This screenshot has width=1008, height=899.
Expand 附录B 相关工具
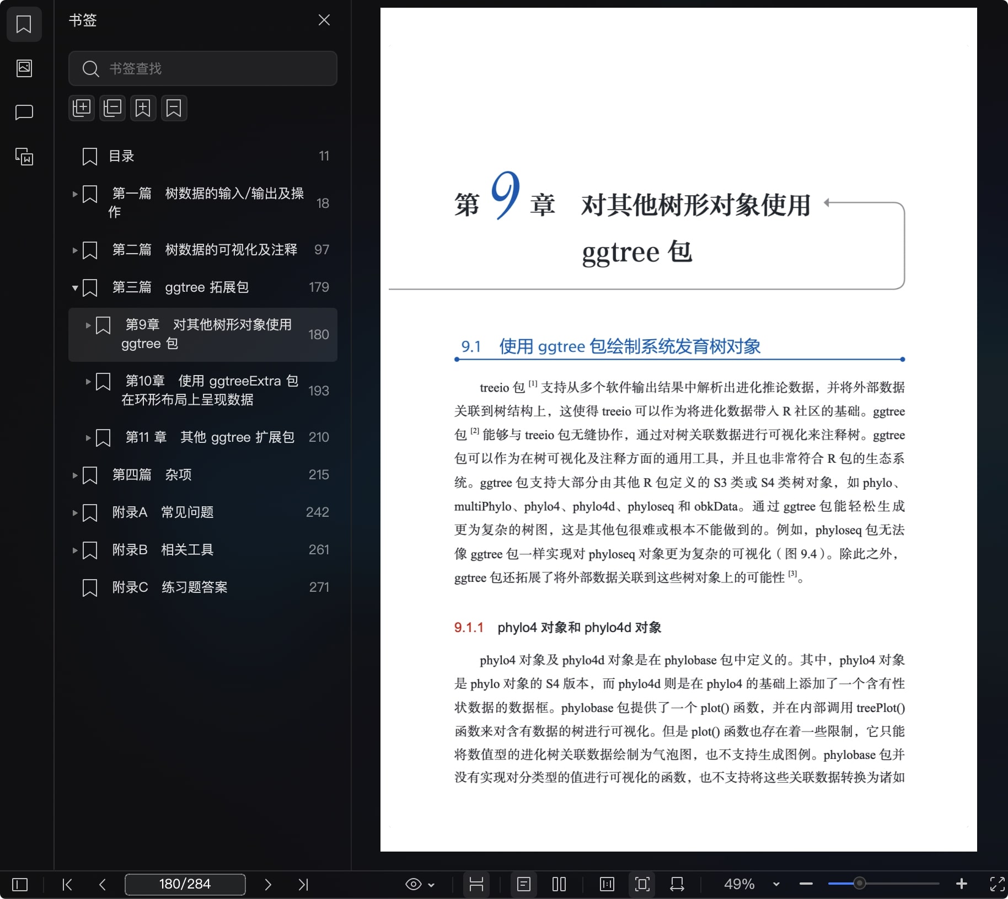click(75, 550)
